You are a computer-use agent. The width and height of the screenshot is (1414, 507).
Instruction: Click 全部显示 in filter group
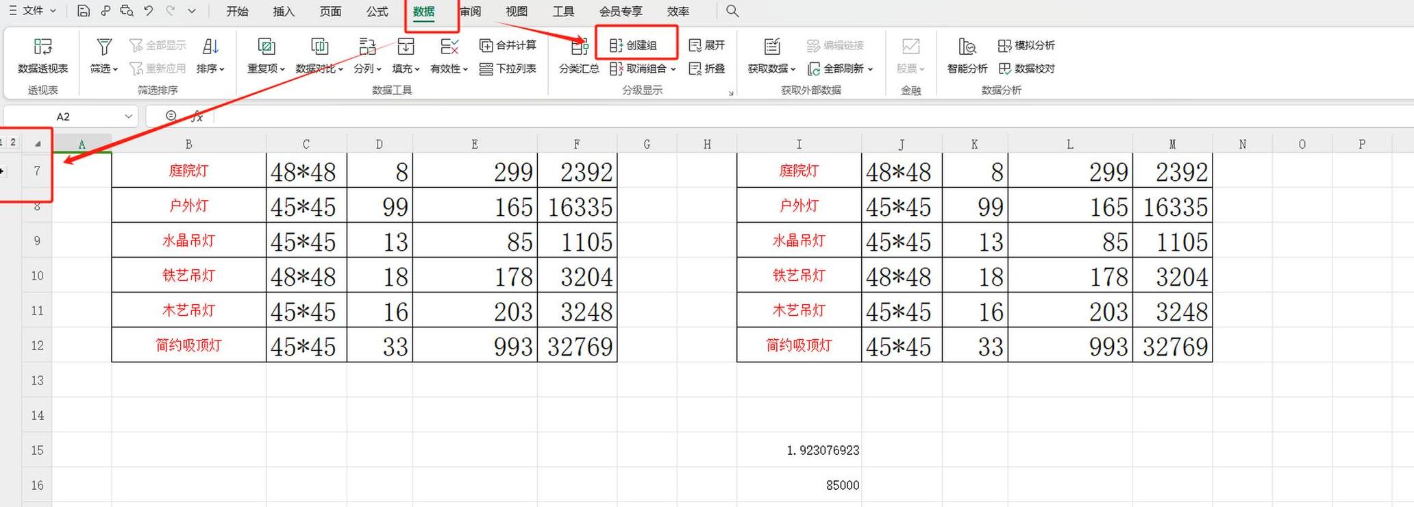click(158, 45)
